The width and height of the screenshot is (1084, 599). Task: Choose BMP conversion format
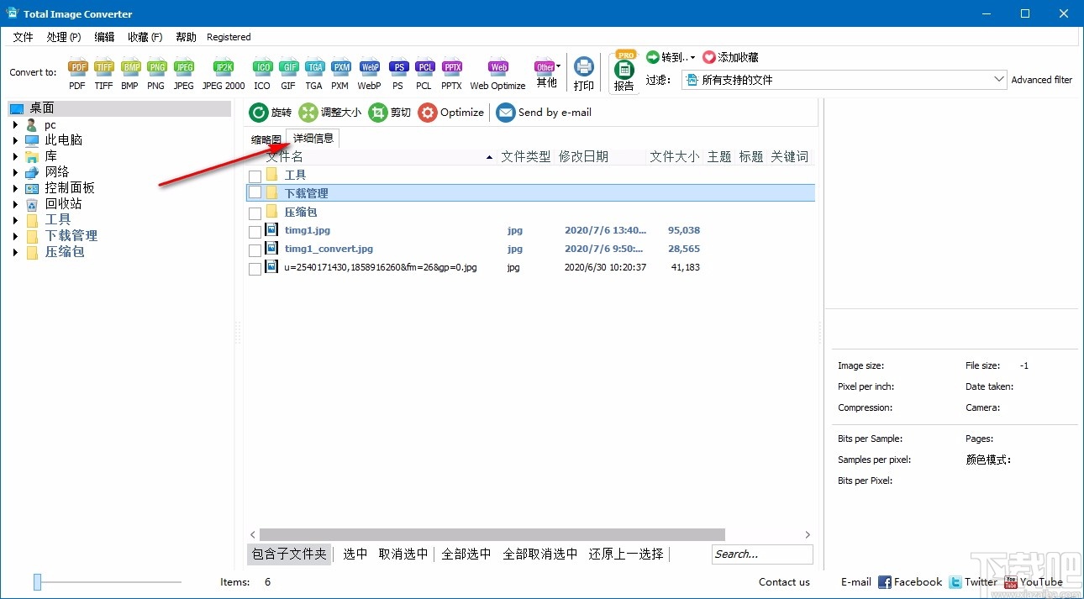point(130,74)
